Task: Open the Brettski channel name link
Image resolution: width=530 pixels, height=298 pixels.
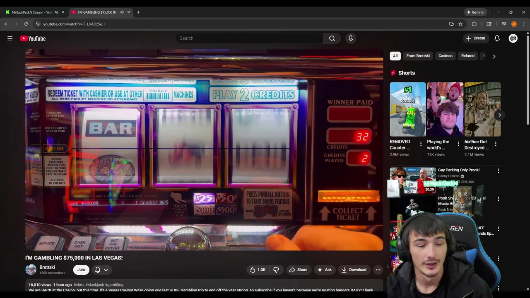Action: click(x=47, y=267)
